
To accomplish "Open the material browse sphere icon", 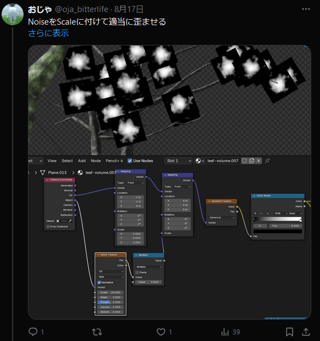I will pos(200,161).
